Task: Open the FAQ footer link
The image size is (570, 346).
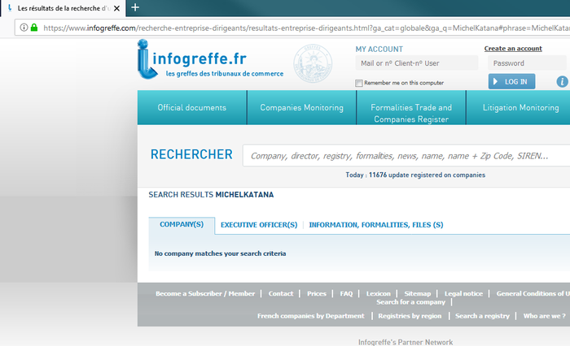Action: pyautogui.click(x=346, y=293)
